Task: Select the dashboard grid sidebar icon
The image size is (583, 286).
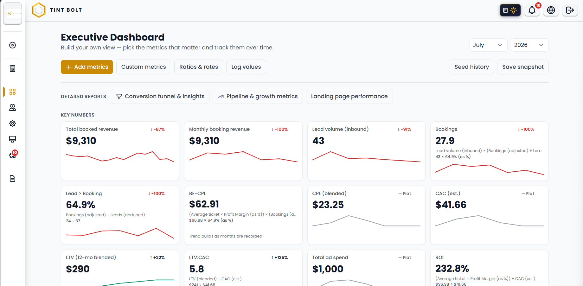Action: tap(12, 92)
